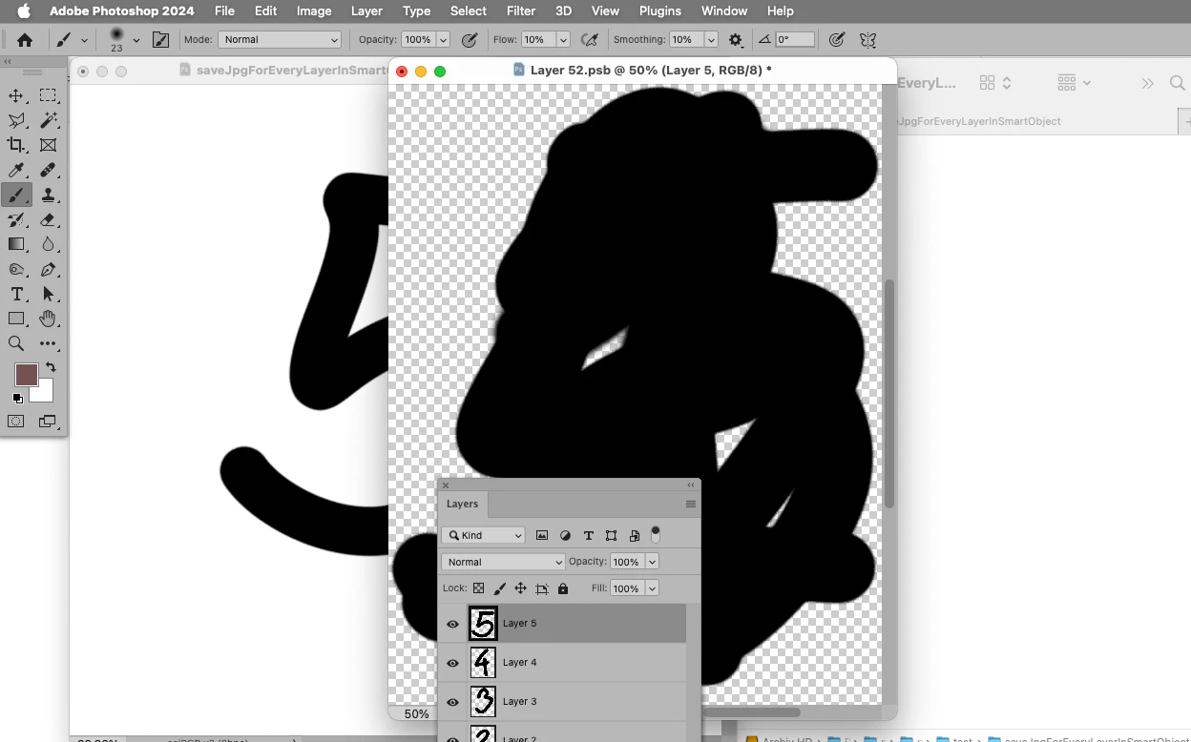Select the Eyedropper tool
Image resolution: width=1191 pixels, height=742 pixels.
coord(16,170)
